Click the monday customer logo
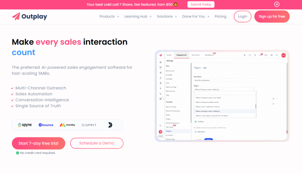 (67, 125)
